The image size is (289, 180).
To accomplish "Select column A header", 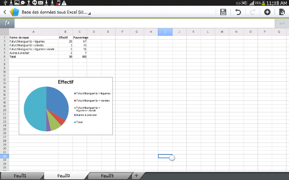I will coord(34,32).
